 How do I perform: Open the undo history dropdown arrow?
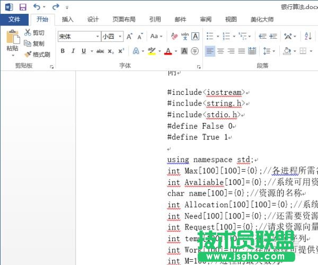[44, 7]
